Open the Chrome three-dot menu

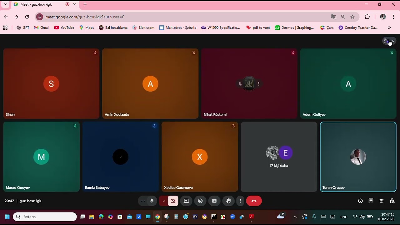(x=393, y=17)
